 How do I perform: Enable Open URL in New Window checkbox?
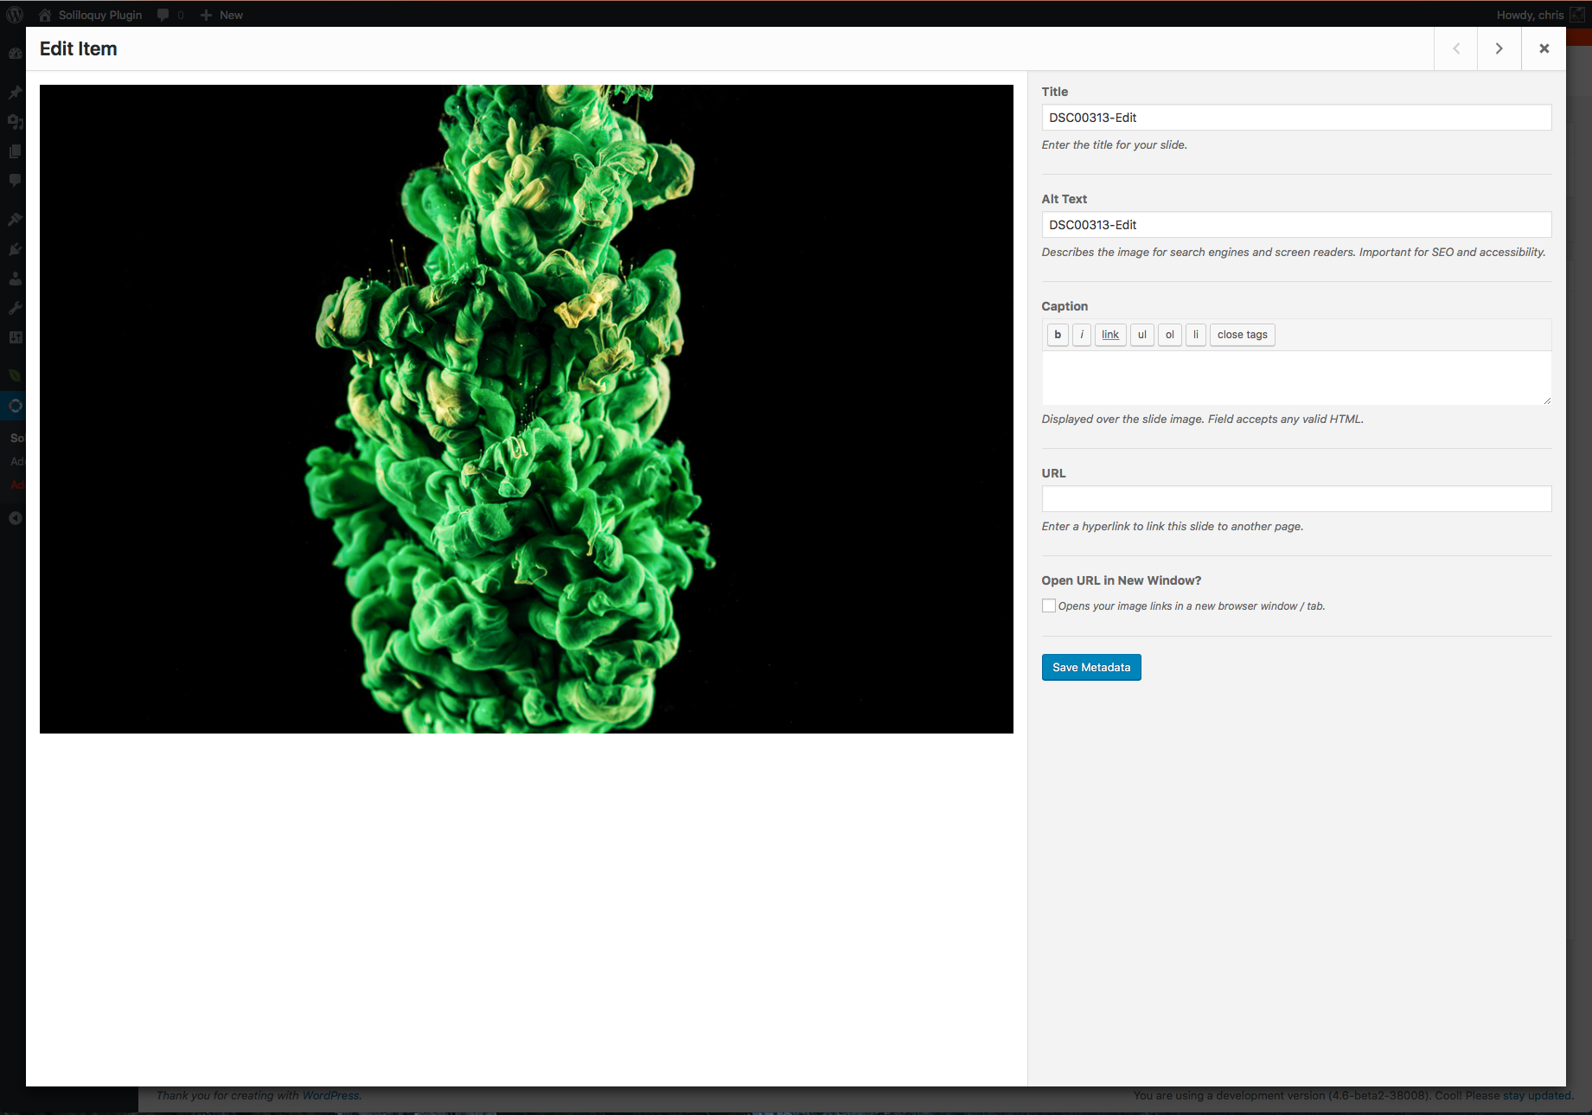click(x=1049, y=606)
